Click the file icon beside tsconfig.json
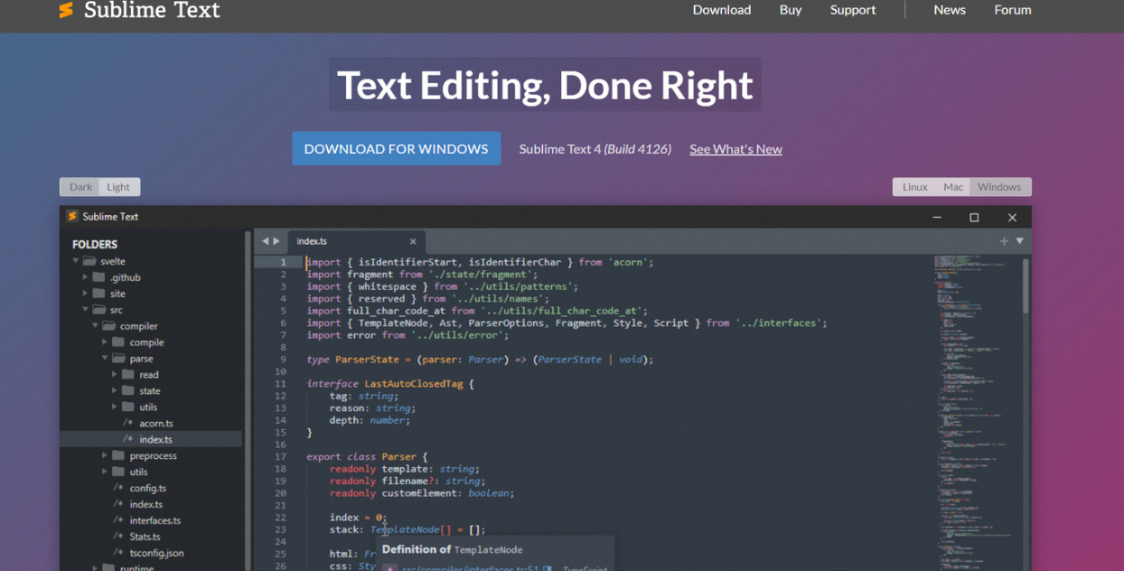1124x571 pixels. tap(118, 553)
